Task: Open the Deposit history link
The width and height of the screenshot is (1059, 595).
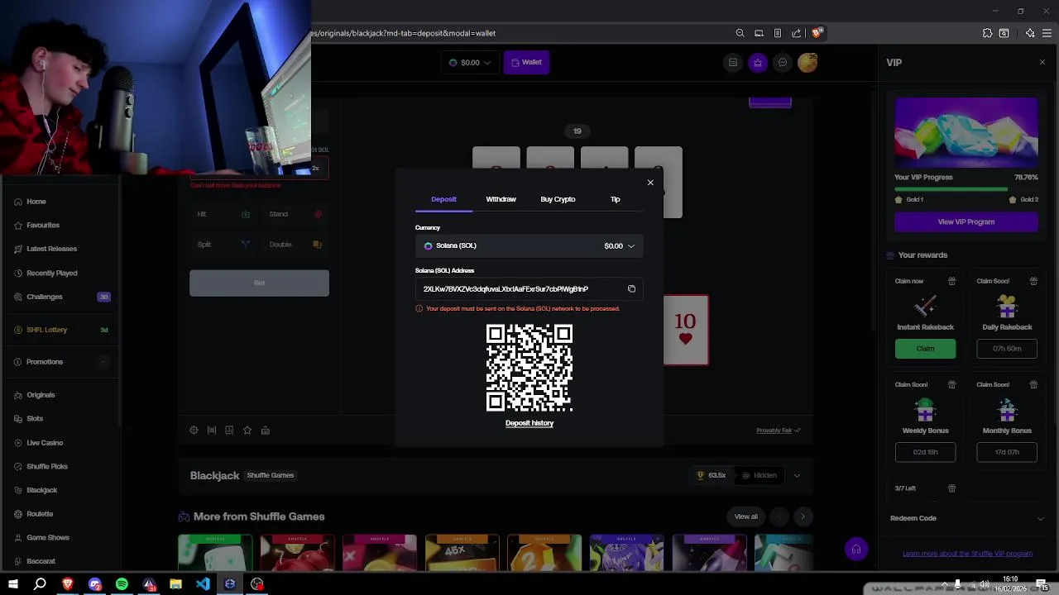Action: pos(529,423)
